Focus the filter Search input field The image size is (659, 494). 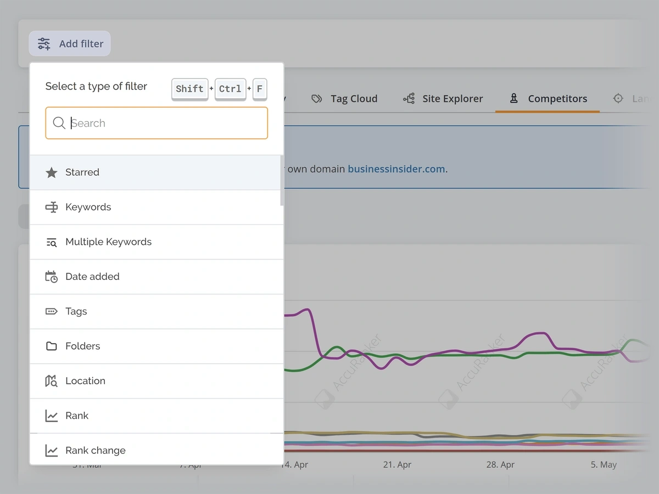click(157, 123)
